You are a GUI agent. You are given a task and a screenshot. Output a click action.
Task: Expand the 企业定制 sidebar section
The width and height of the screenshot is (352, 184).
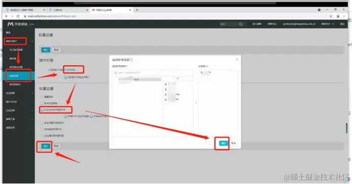click(19, 111)
